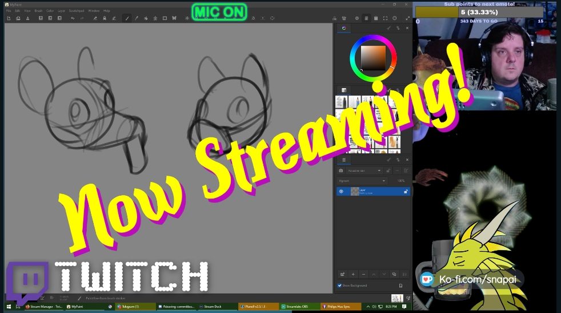561x313 pixels.
Task: Add a new layer with plus button
Action: [x=353, y=274]
